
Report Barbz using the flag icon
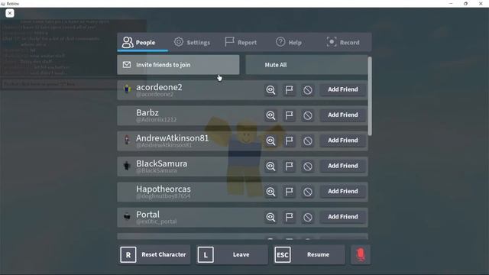[289, 115]
